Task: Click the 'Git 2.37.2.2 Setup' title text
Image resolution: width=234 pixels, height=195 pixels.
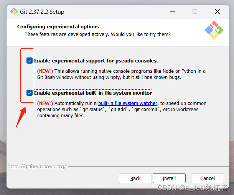Action: tap(42, 12)
